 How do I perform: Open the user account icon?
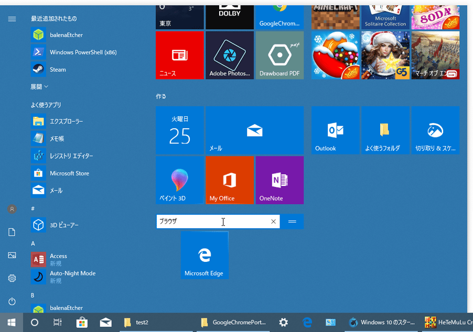(x=12, y=209)
